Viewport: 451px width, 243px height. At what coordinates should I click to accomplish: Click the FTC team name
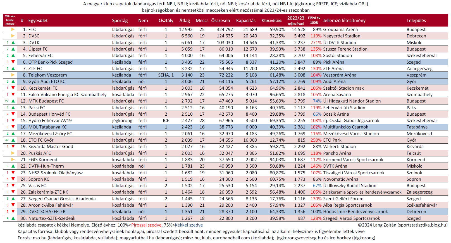click(32, 29)
